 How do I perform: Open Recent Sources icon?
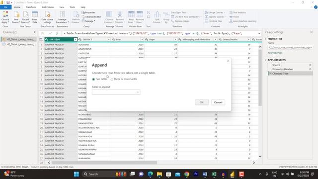(x=25, y=17)
